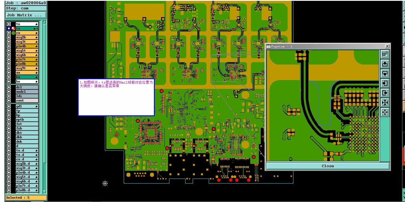
Task: Check the box beside the rout layer
Action: 9,100
